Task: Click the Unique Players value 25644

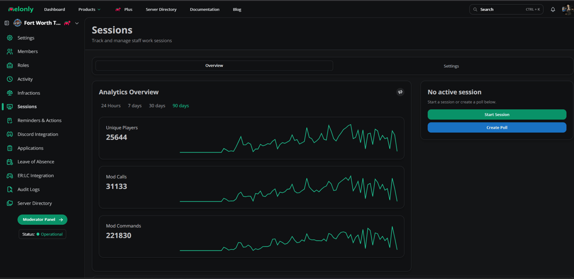Action: (116, 137)
